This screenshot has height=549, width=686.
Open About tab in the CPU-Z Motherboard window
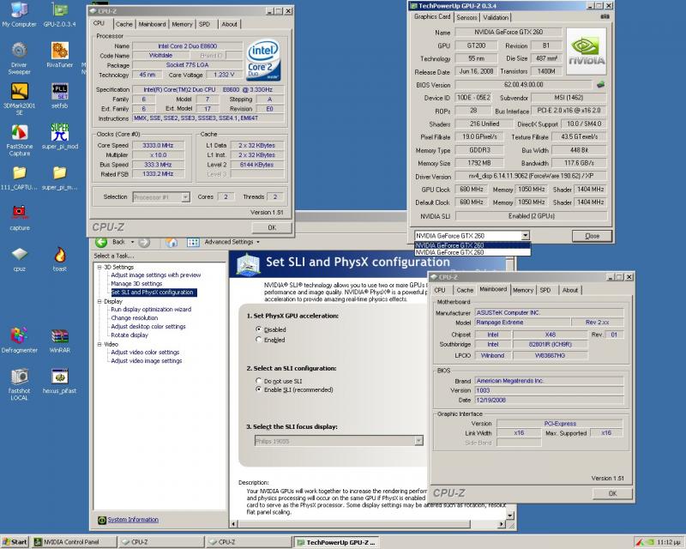570,290
